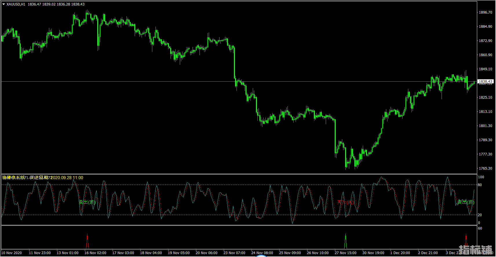Click the 1765.30 price axis label

[485, 168]
